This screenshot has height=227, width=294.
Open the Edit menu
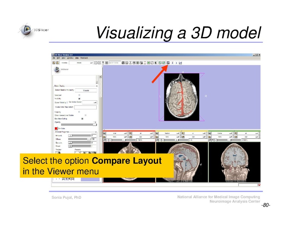pos(58,58)
